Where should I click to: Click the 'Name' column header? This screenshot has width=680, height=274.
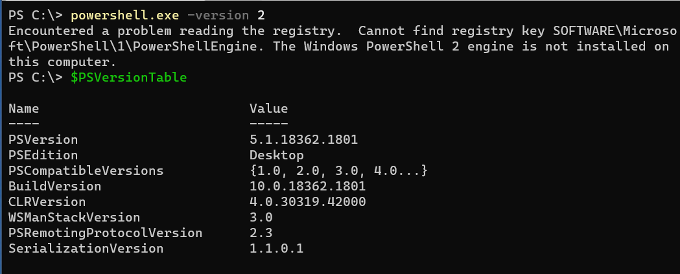pyautogui.click(x=24, y=108)
